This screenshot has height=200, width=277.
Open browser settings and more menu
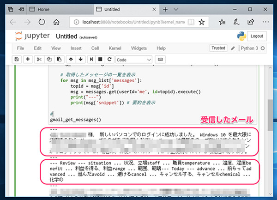point(265,22)
